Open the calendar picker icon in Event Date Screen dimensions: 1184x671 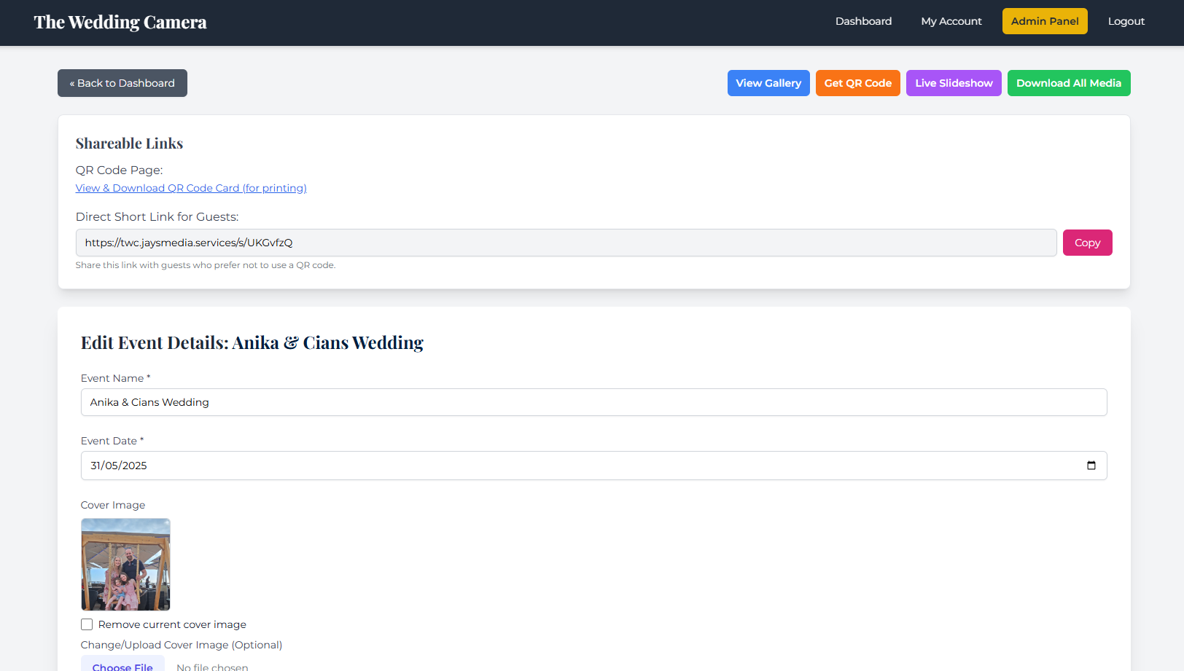pyautogui.click(x=1091, y=466)
